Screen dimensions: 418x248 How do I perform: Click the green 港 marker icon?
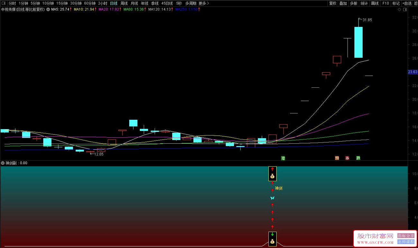pyautogui.click(x=283, y=158)
